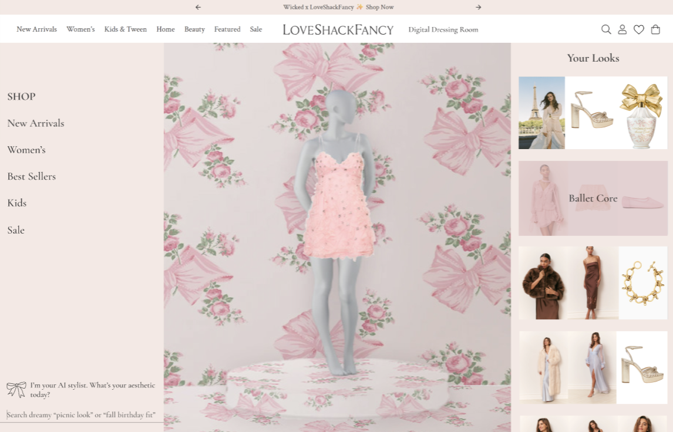Open Sale in top navigation
The height and width of the screenshot is (432, 673).
coord(256,29)
